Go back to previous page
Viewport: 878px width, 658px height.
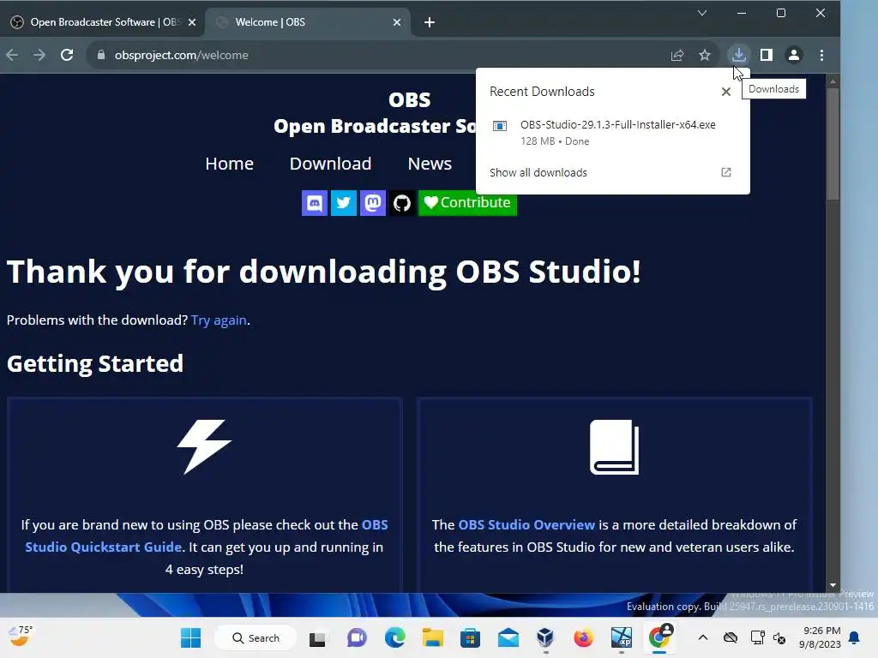[x=12, y=55]
